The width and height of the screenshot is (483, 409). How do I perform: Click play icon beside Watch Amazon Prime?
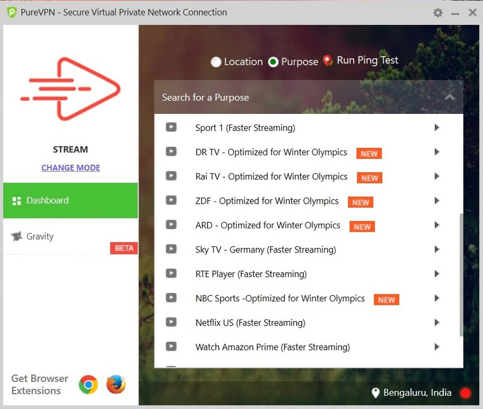point(171,346)
